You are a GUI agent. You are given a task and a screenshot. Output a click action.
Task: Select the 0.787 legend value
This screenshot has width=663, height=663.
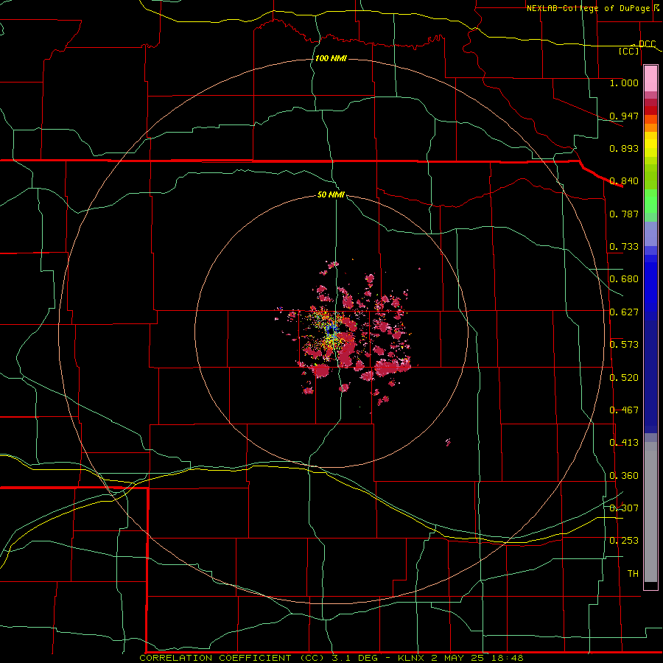point(624,214)
